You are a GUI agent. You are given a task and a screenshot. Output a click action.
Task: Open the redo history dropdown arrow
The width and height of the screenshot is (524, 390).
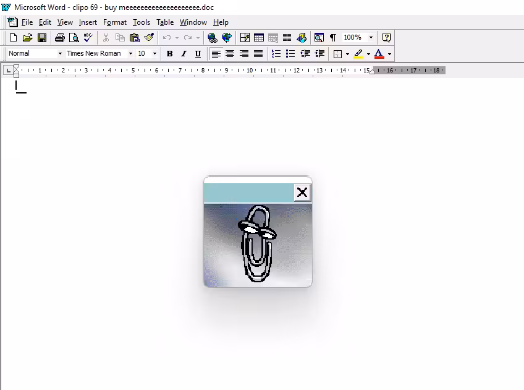198,38
